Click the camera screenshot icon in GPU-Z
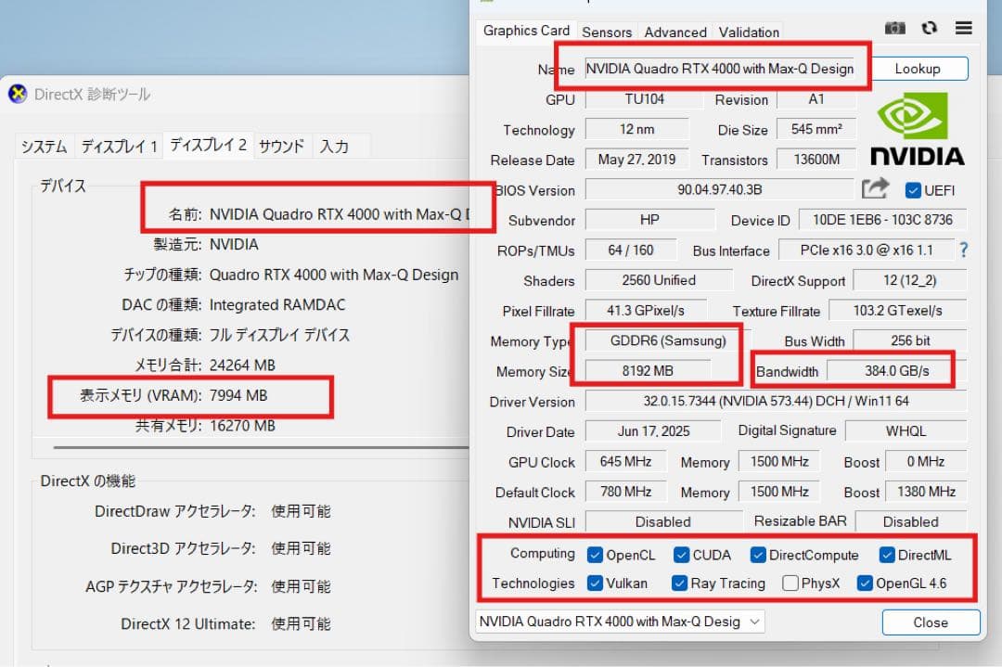Image resolution: width=1002 pixels, height=667 pixels. pos(894,28)
